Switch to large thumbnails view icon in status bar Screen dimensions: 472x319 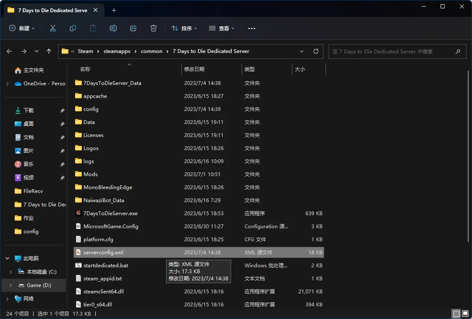[465, 314]
